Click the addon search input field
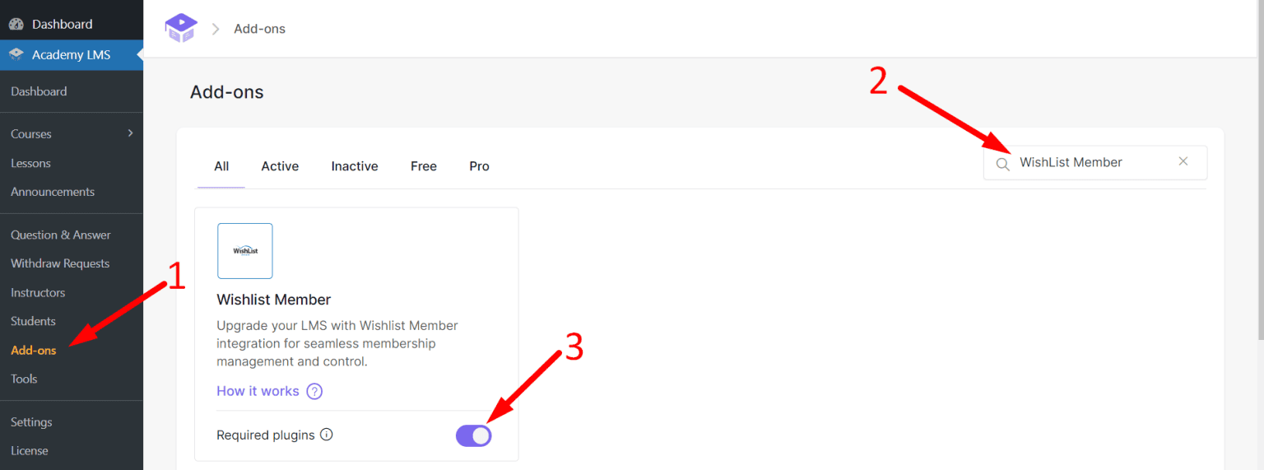This screenshot has height=470, width=1264. click(1095, 163)
